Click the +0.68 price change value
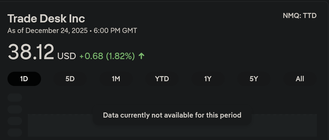The image size is (329, 140). pyautogui.click(x=91, y=56)
